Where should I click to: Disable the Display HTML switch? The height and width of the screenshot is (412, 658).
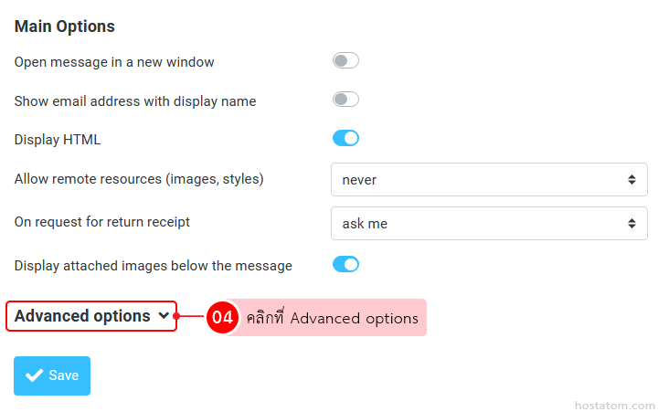click(x=345, y=139)
